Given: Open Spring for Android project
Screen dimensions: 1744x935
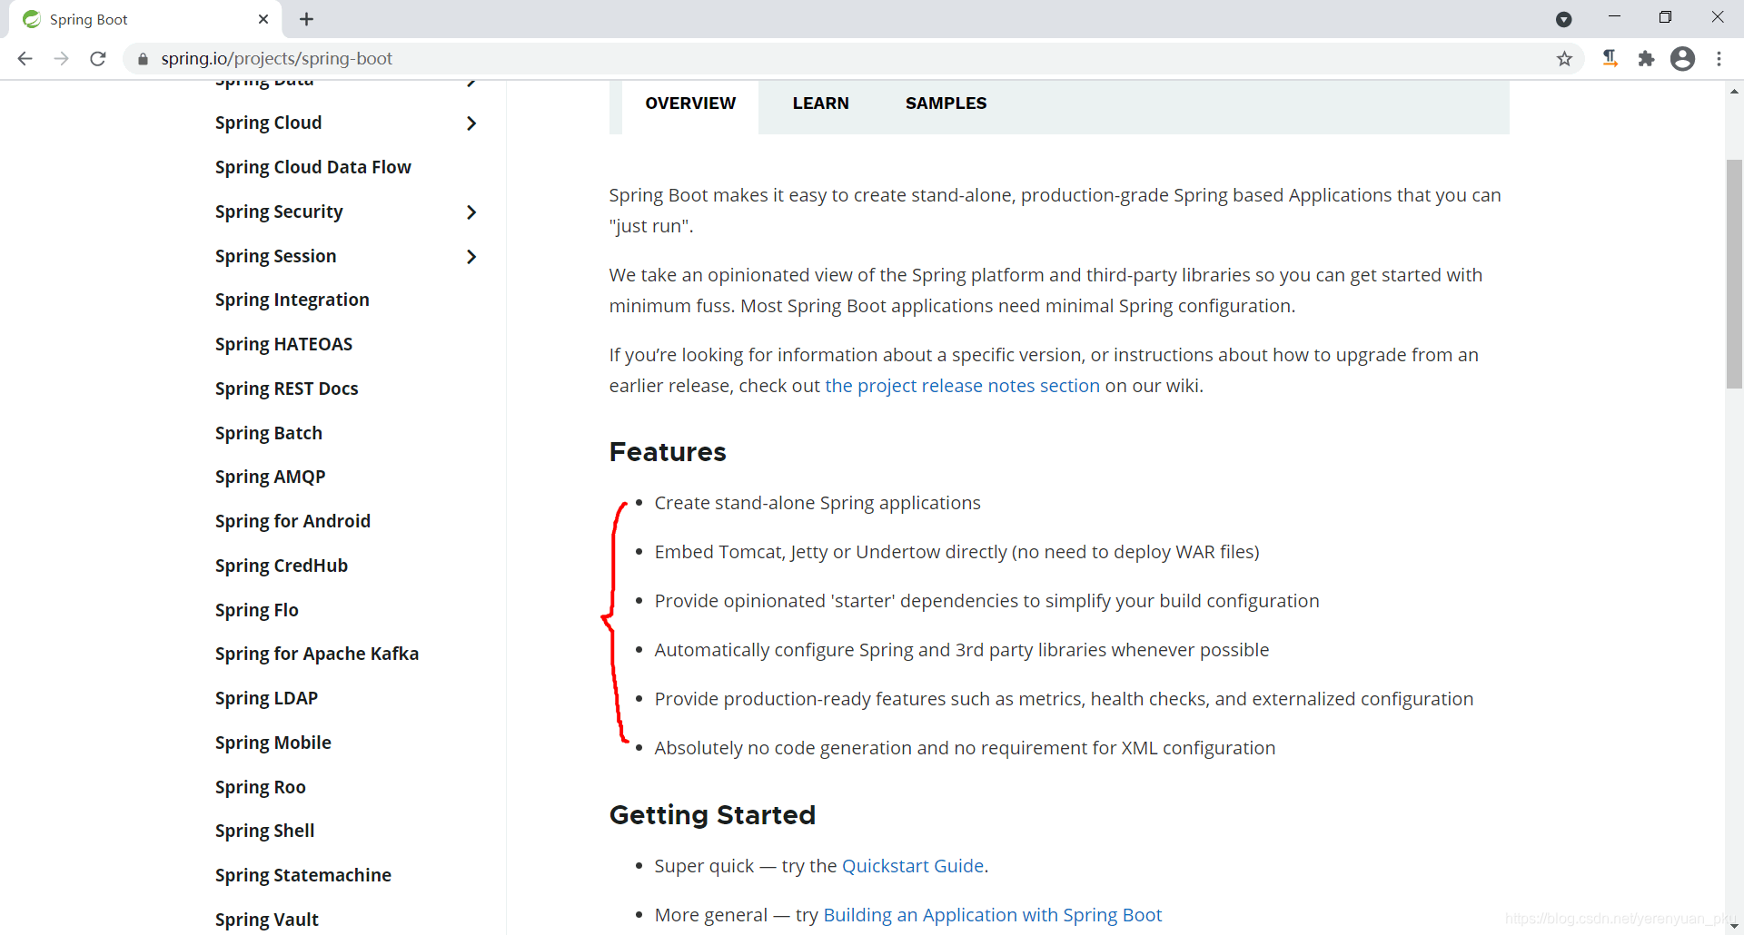Looking at the screenshot, I should click(x=292, y=522).
